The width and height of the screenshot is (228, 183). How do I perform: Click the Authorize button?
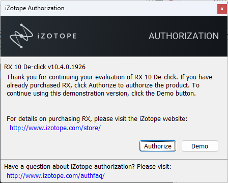[158, 146]
